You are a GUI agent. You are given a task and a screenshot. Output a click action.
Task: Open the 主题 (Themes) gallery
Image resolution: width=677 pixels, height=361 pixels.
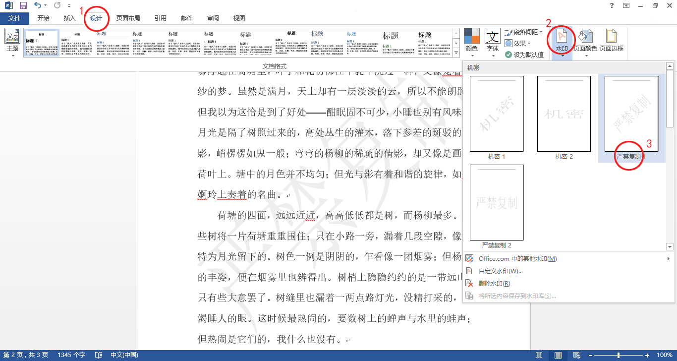pos(12,43)
